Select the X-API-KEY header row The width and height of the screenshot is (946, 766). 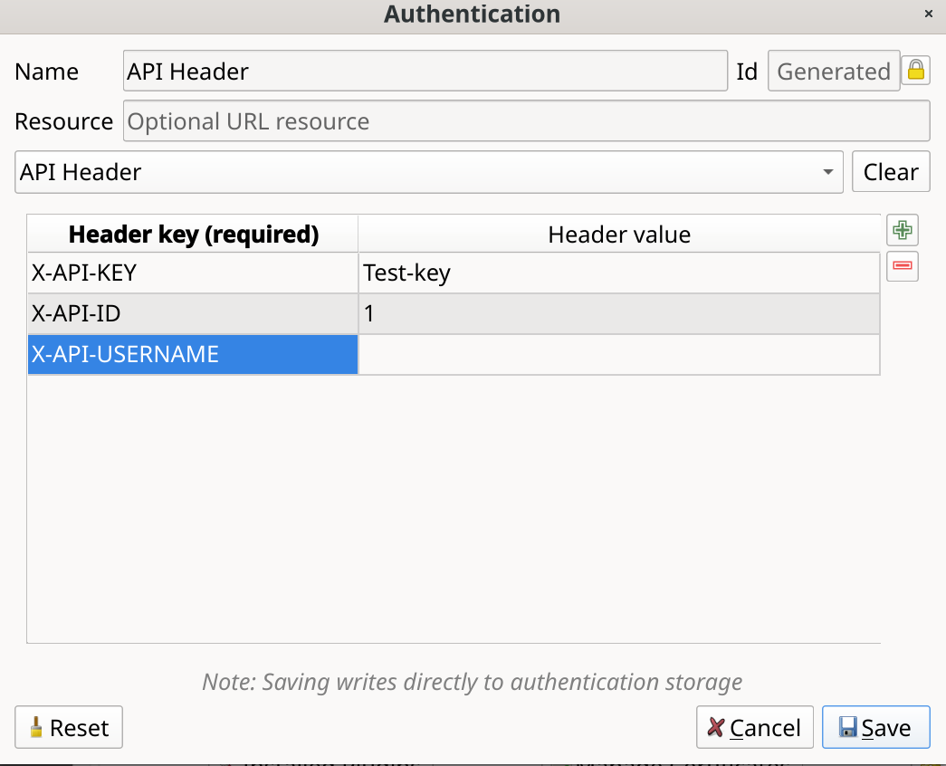192,273
